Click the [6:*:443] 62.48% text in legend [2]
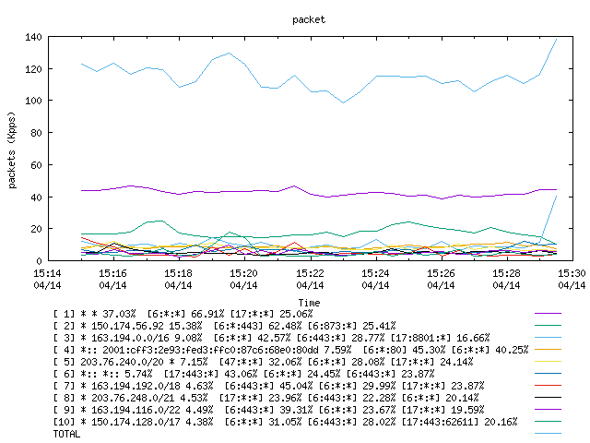590x443 pixels. 258,326
